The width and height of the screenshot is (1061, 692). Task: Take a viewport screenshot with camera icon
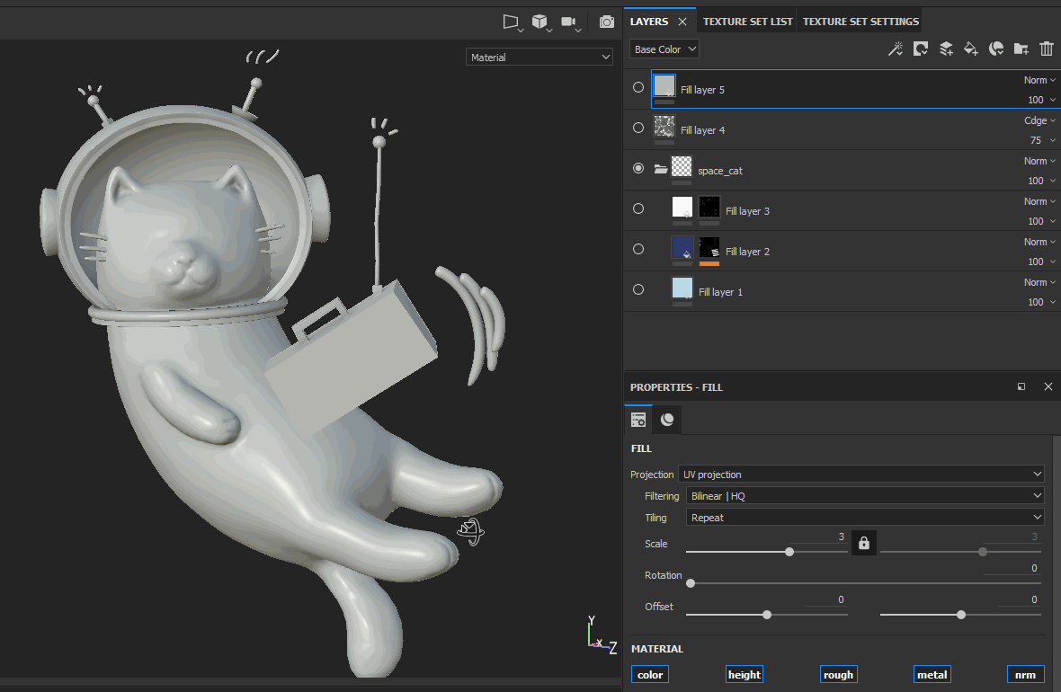[607, 22]
